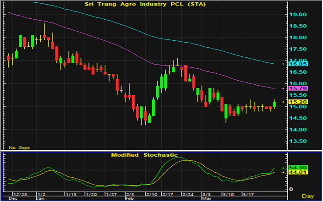
Task: Click the green arrow beside the 54.90 tag
Action: (x=283, y=168)
